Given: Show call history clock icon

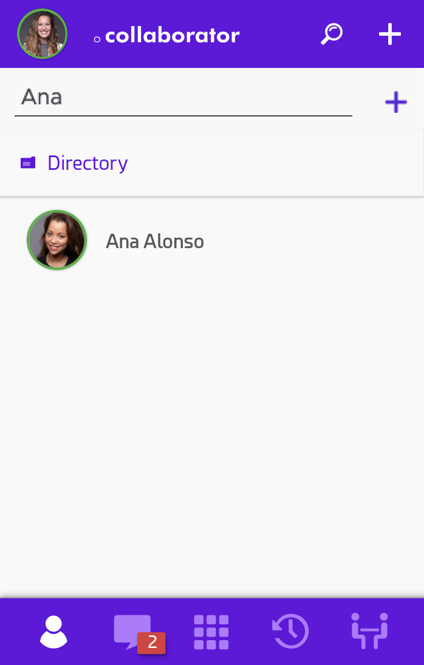Looking at the screenshot, I should pyautogui.click(x=290, y=632).
